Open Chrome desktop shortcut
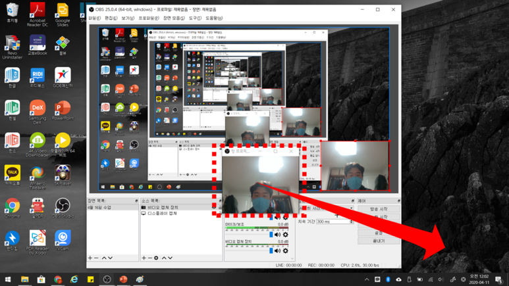 (13, 208)
